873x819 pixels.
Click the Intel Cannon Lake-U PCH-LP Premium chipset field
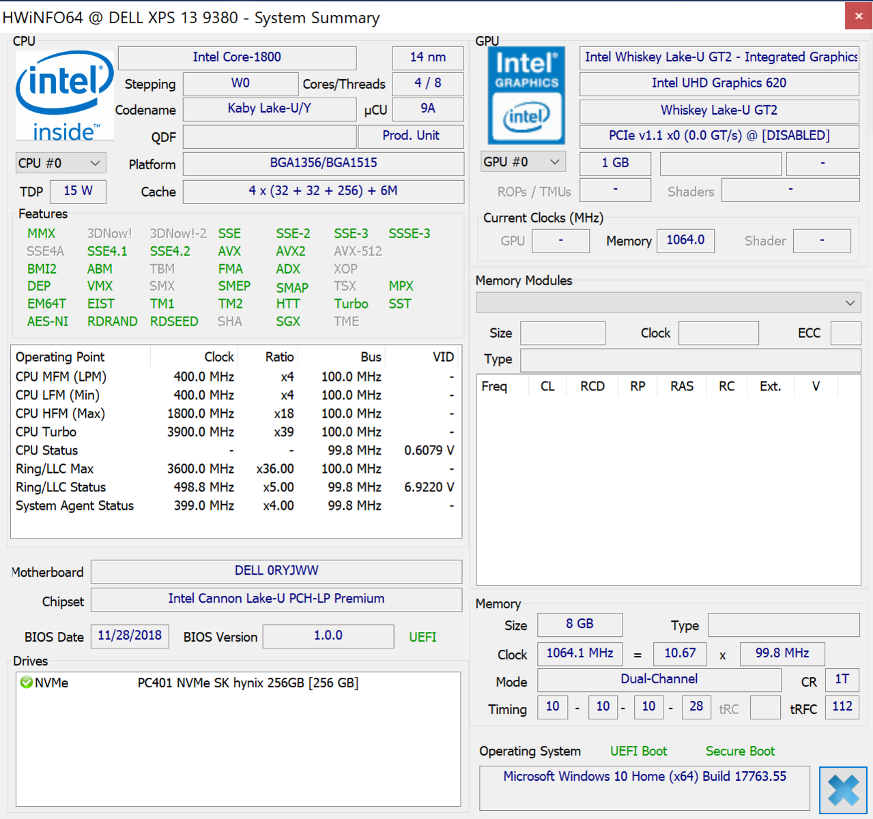[276, 599]
